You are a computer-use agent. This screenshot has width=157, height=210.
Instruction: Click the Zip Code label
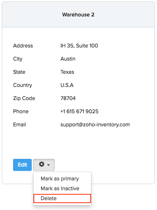click(x=24, y=99)
